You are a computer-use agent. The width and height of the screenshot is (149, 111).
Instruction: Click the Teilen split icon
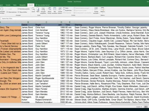[x=66, y=8]
